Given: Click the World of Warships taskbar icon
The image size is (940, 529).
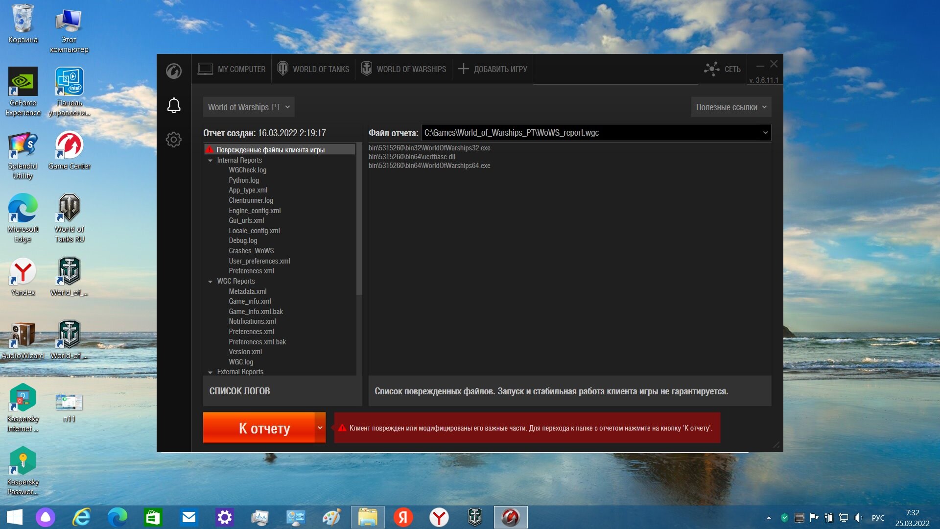Looking at the screenshot, I should [475, 517].
